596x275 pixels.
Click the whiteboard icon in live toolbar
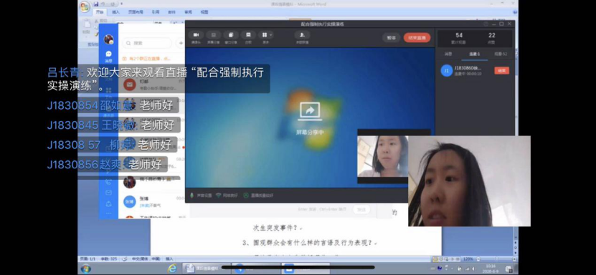tap(248, 35)
